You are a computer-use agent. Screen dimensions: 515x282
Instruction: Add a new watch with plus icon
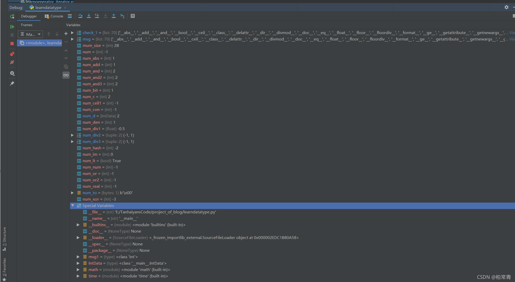click(66, 34)
